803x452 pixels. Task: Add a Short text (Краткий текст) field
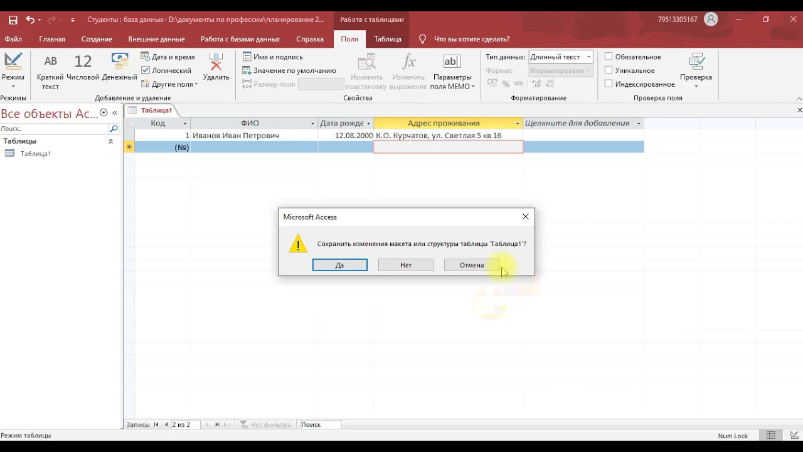click(x=50, y=72)
